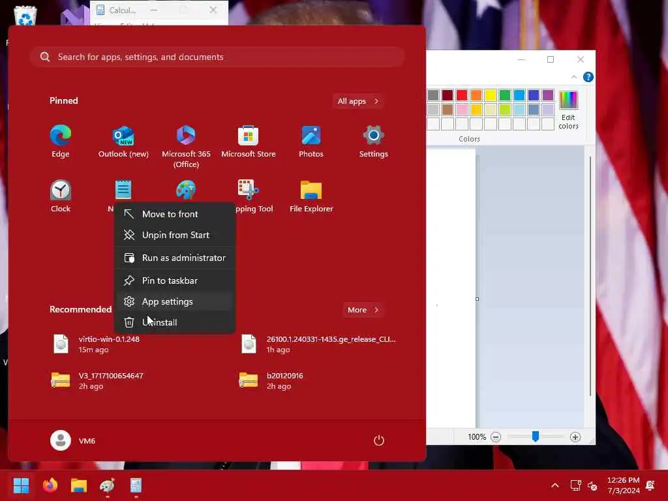This screenshot has width=668, height=501.
Task: Zoom in with Paint's plus button
Action: click(x=575, y=437)
